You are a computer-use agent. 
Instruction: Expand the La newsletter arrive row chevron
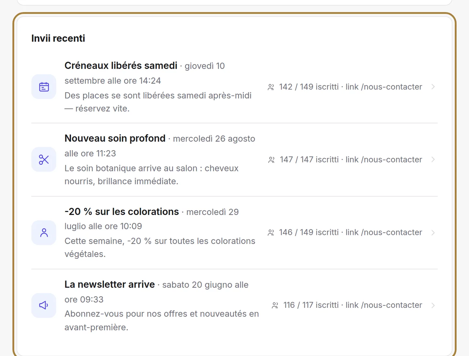click(433, 305)
